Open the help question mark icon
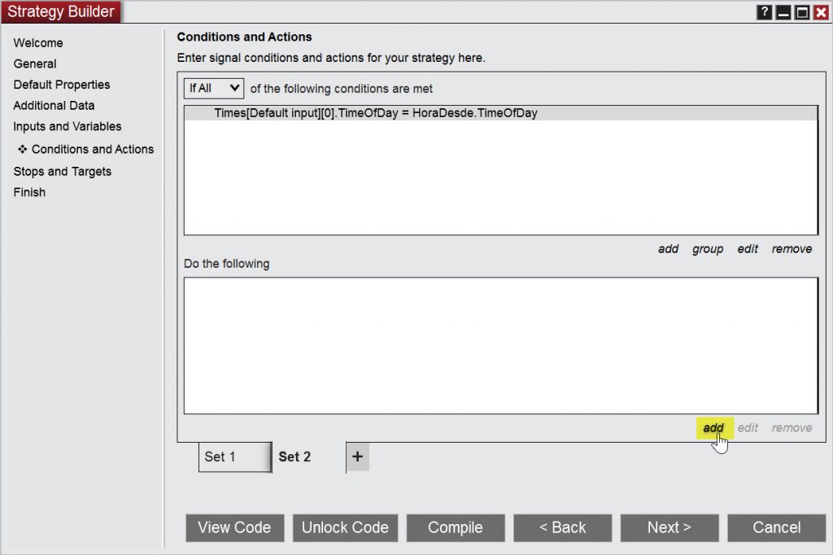The width and height of the screenshot is (833, 555). [x=764, y=11]
